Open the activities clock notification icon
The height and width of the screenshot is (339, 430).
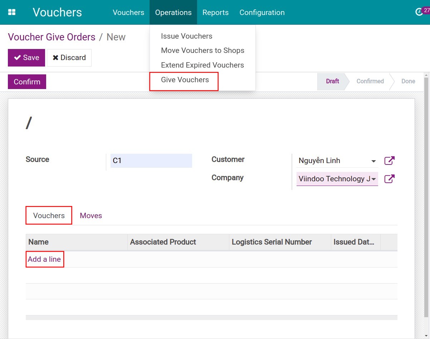click(x=419, y=12)
